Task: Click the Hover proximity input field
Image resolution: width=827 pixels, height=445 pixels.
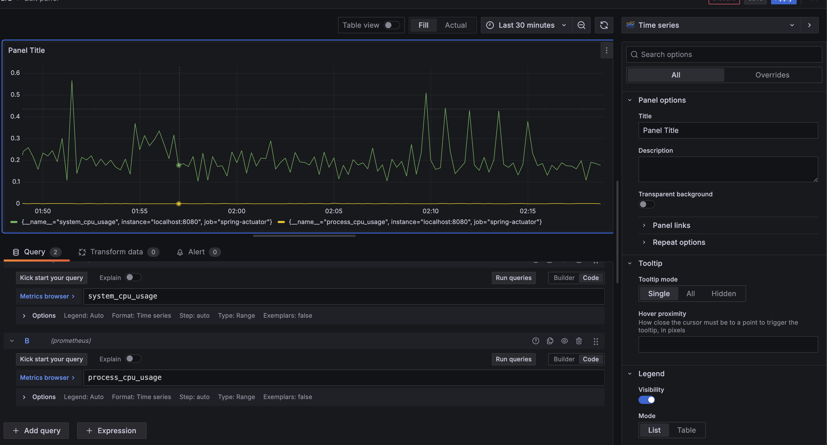Action: tap(728, 344)
